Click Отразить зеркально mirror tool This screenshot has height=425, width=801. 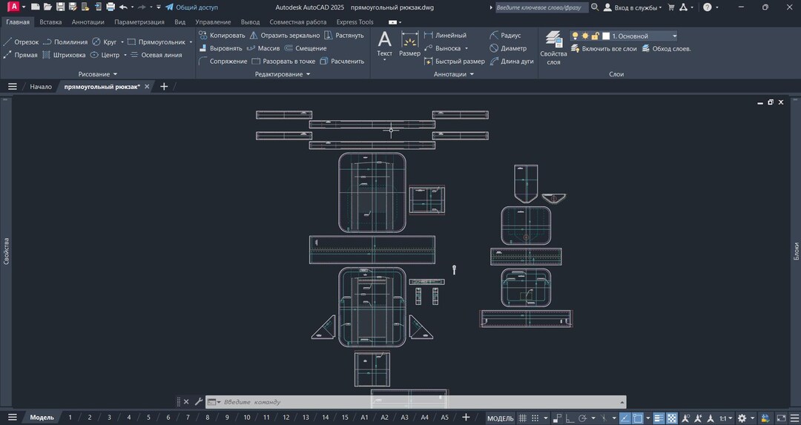285,36
